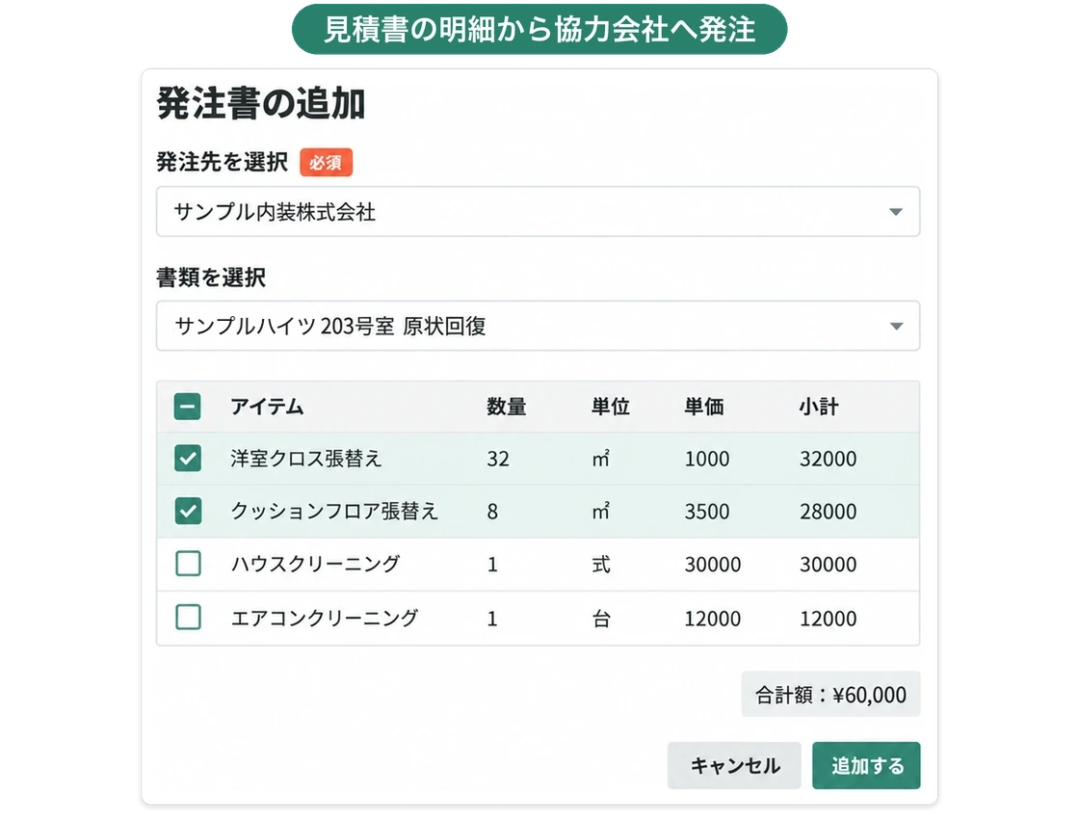Click subtotal 32000 cell
Viewport: 1079px width, 819px height.
(828, 459)
